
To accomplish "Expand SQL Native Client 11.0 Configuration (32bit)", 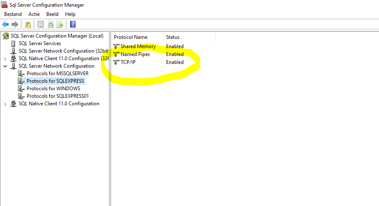I will (5, 59).
